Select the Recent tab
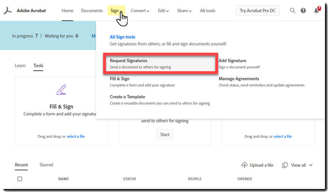 pyautogui.click(x=21, y=165)
